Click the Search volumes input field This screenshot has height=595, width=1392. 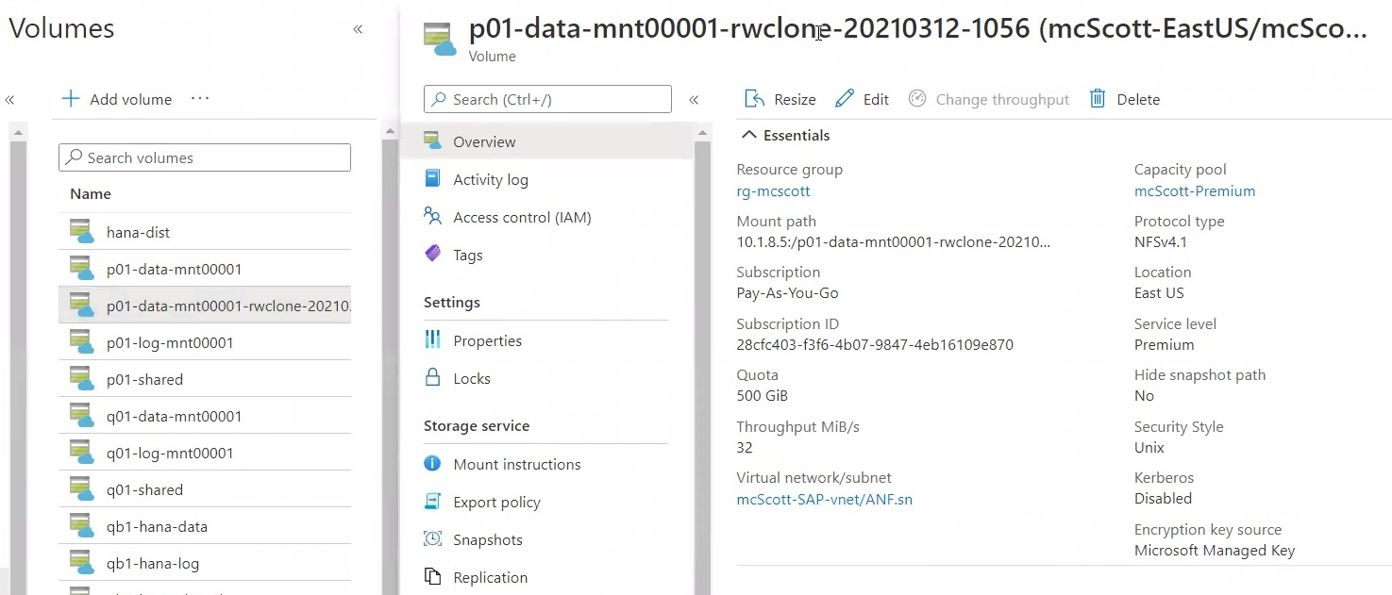tap(205, 157)
